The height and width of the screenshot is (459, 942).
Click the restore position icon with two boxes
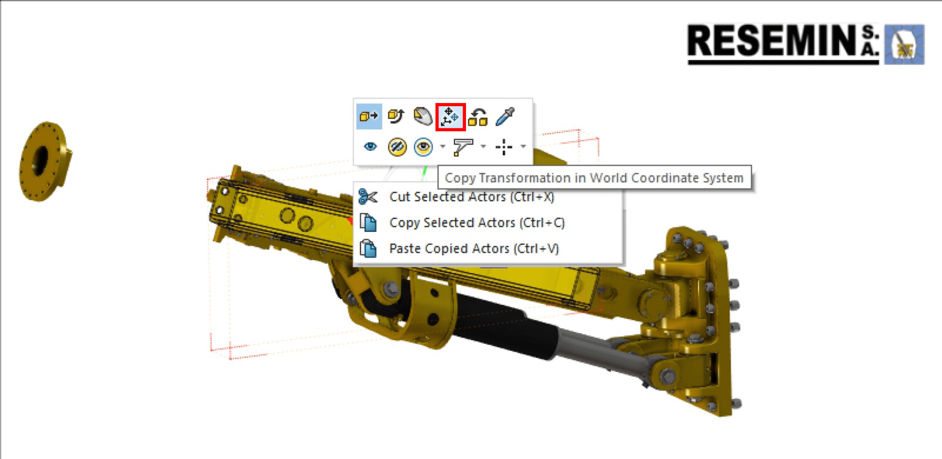pos(478,117)
